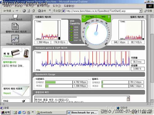Viewport: 154px width, 115px height.
Task: Click the Refresh icon in the IE toolbar
Action: [29, 11]
